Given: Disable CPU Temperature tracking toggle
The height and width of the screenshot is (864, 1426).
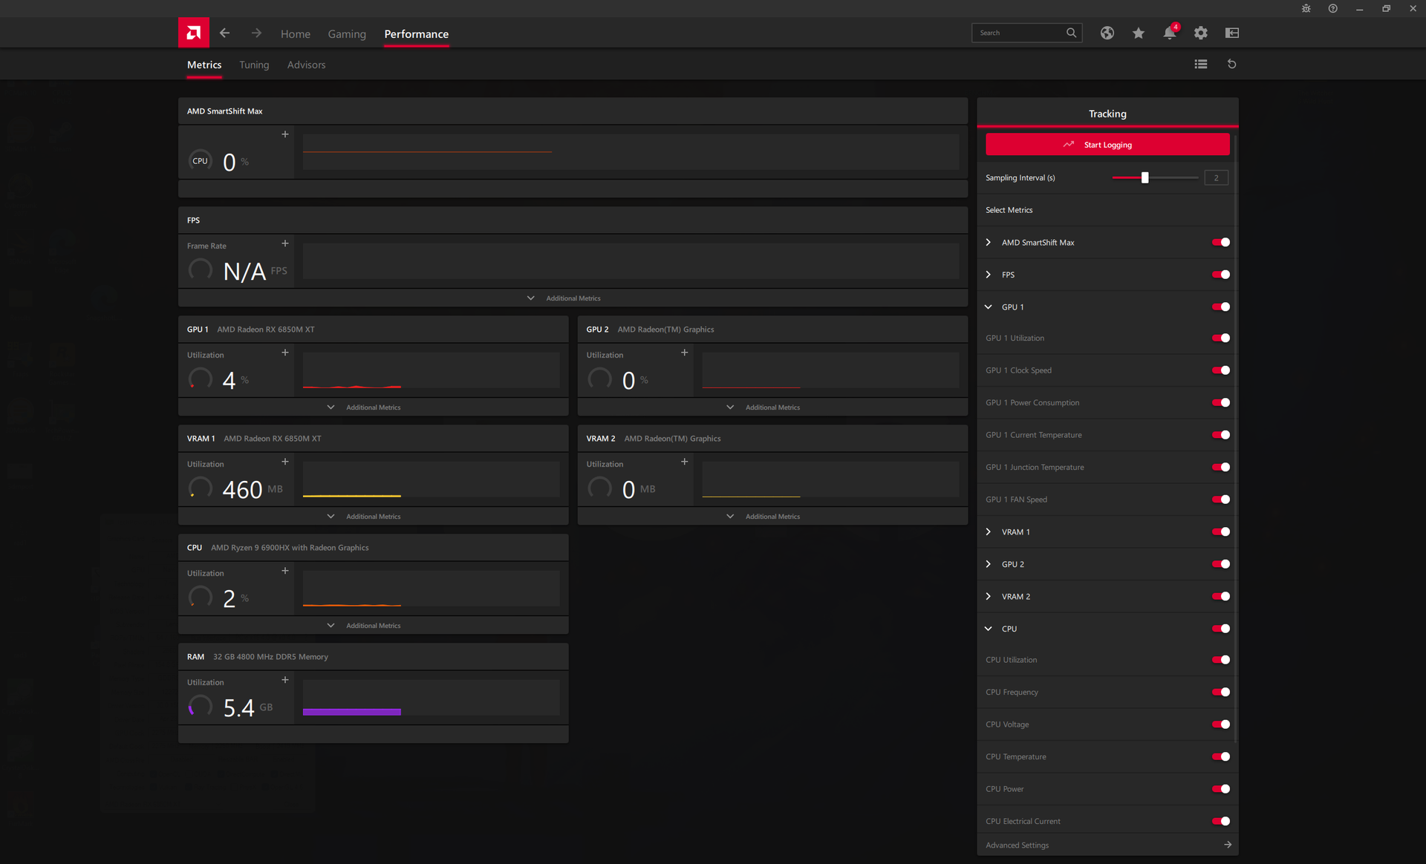Looking at the screenshot, I should tap(1220, 756).
